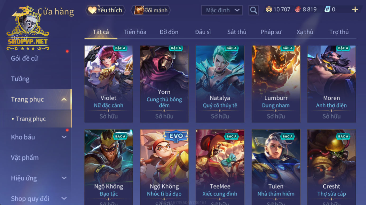Switch to the Pháp sư tab

pyautogui.click(x=271, y=32)
